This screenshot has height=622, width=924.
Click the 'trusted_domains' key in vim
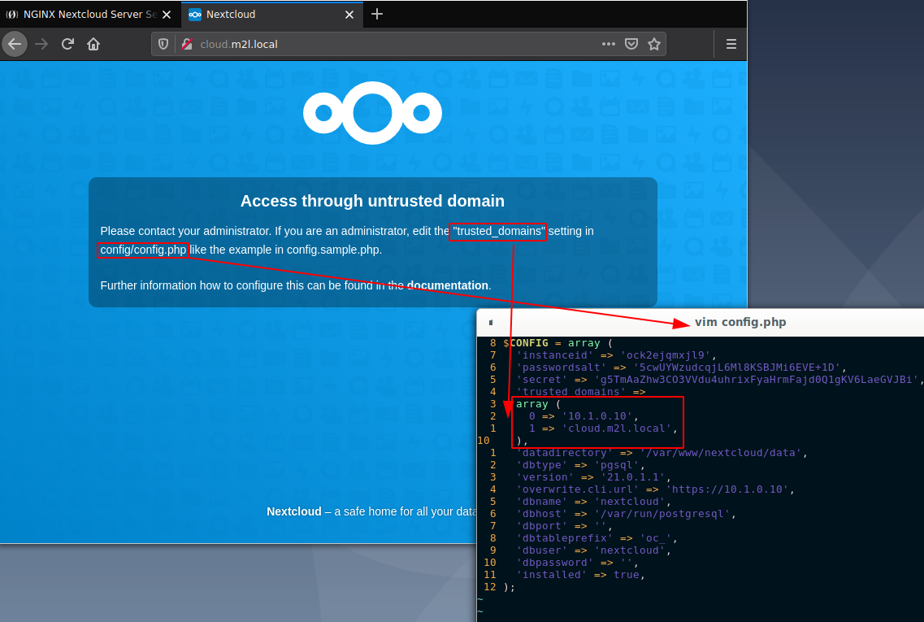(x=571, y=392)
